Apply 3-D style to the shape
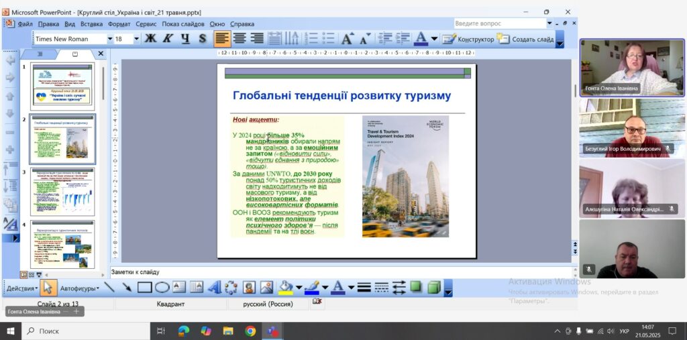 [x=433, y=288]
